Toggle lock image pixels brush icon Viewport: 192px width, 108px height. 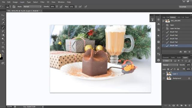171,69
